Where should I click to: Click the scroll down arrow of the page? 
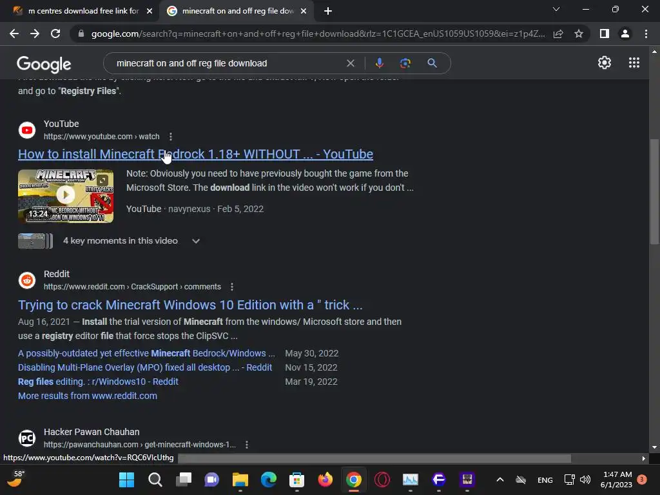coord(654,447)
